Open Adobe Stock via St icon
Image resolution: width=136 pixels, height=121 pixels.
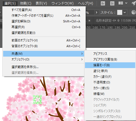[x=112, y=3]
